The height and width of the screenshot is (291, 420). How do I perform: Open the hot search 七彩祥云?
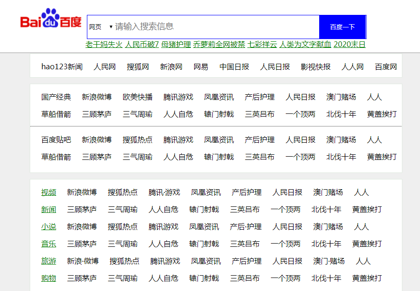[x=262, y=44]
